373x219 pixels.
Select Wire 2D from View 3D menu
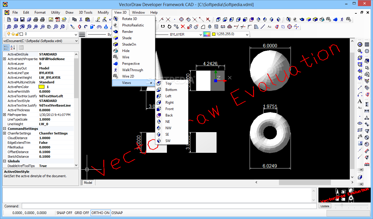point(134,76)
